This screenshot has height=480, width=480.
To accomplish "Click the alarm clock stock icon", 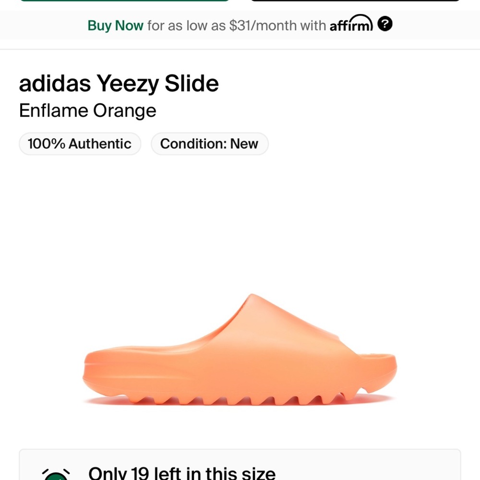I will pos(57,474).
